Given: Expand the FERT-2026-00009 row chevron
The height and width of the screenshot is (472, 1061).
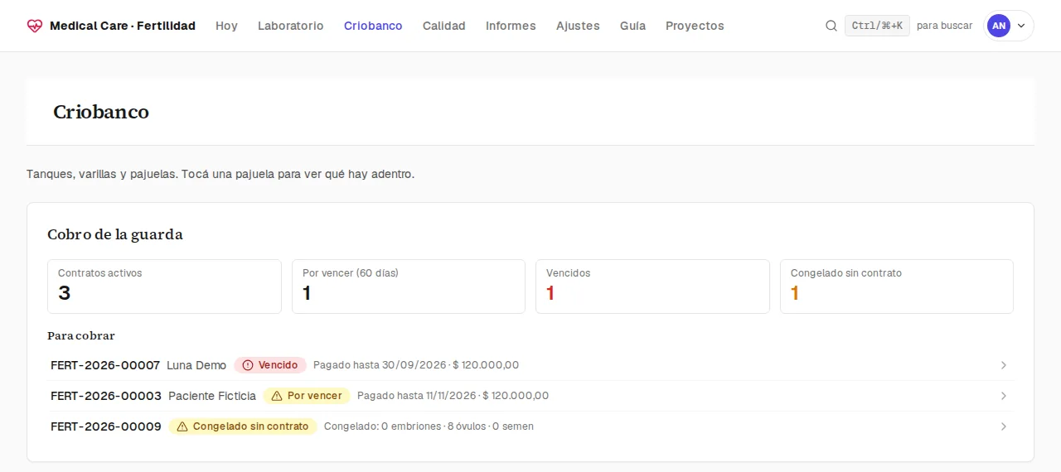Looking at the screenshot, I should click(x=1004, y=426).
